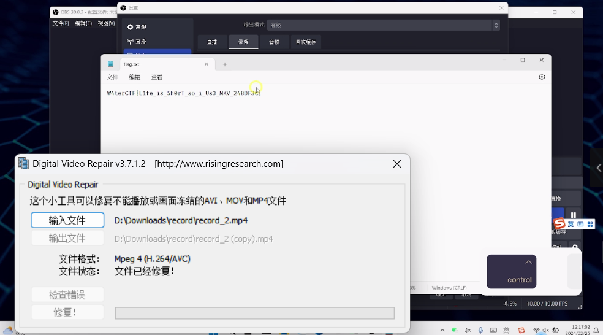Close the OBS 设置 dialog
This screenshot has height=335, width=603.
501,8
